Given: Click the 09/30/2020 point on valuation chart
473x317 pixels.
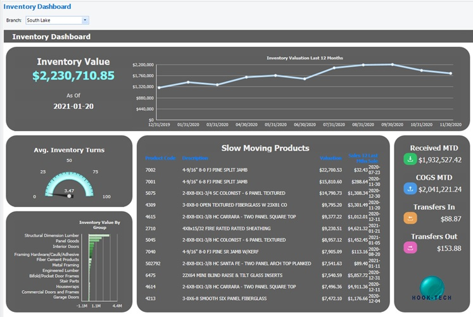Looking at the screenshot, I should pyautogui.click(x=392, y=65).
